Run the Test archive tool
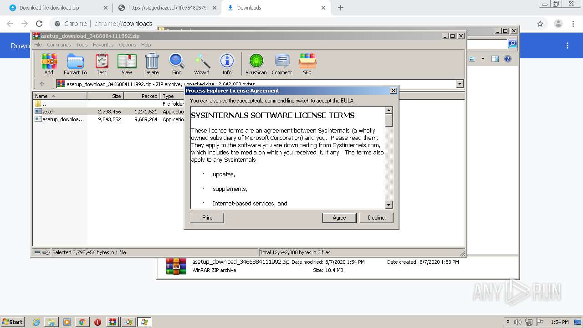Image resolution: width=583 pixels, height=328 pixels. (102, 64)
